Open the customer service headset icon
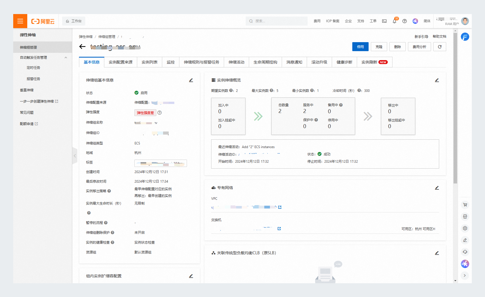 pyautogui.click(x=465, y=252)
